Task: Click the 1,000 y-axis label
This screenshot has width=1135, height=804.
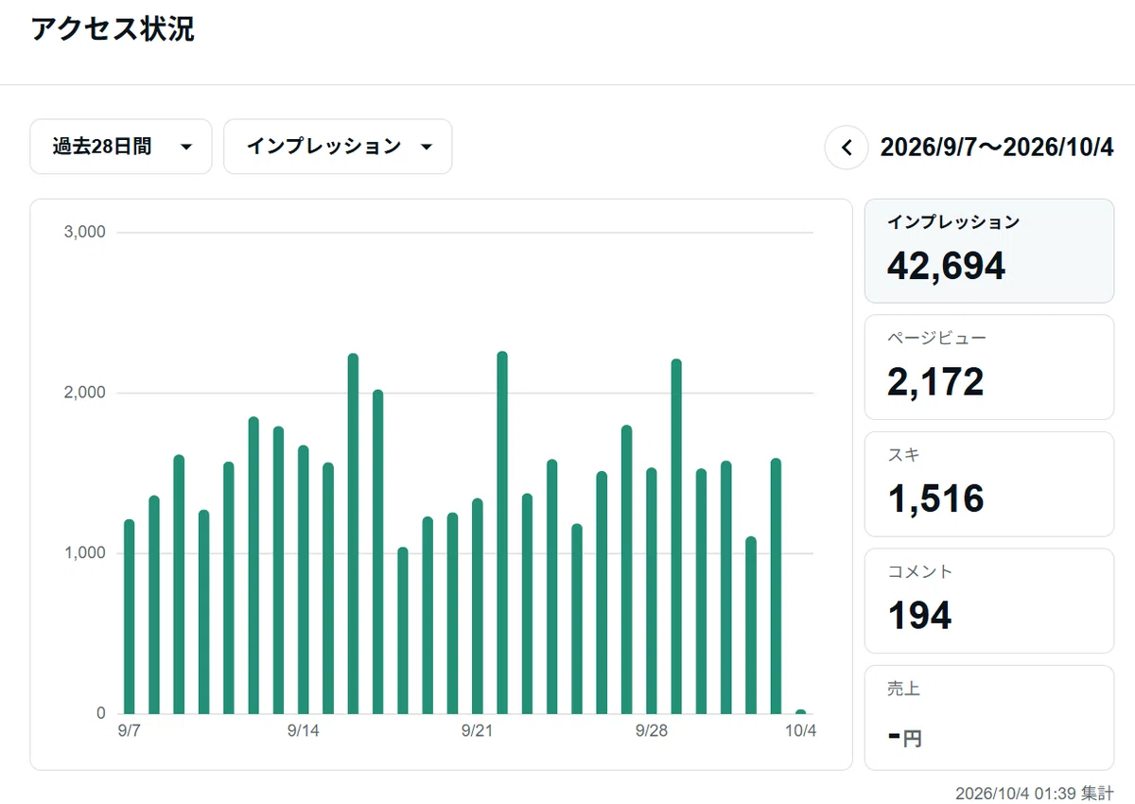Action: 85,553
